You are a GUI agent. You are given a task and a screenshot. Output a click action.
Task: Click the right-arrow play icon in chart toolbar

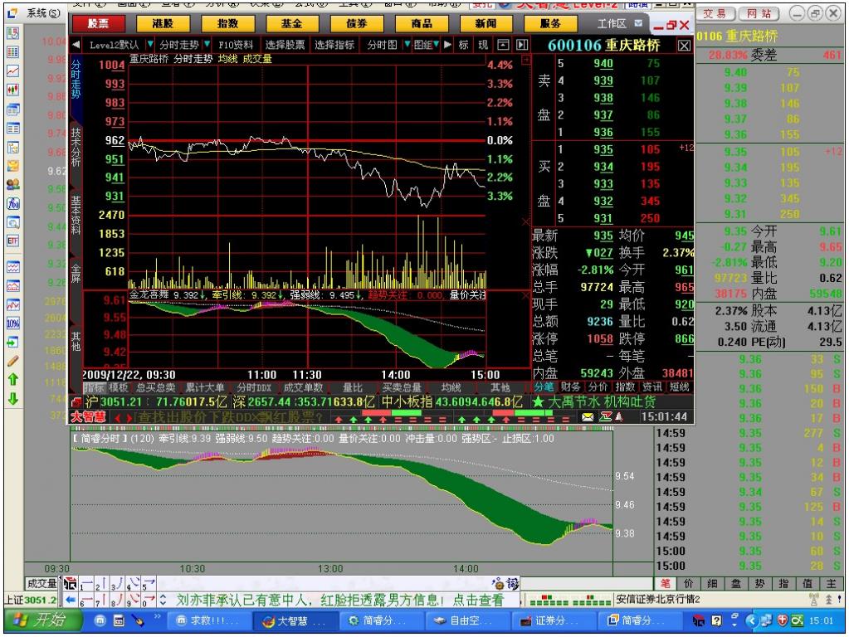[448, 45]
